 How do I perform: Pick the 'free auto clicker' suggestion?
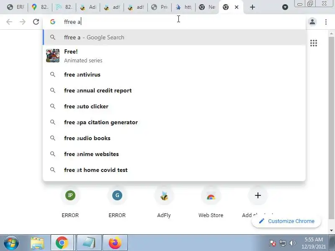coord(174,106)
